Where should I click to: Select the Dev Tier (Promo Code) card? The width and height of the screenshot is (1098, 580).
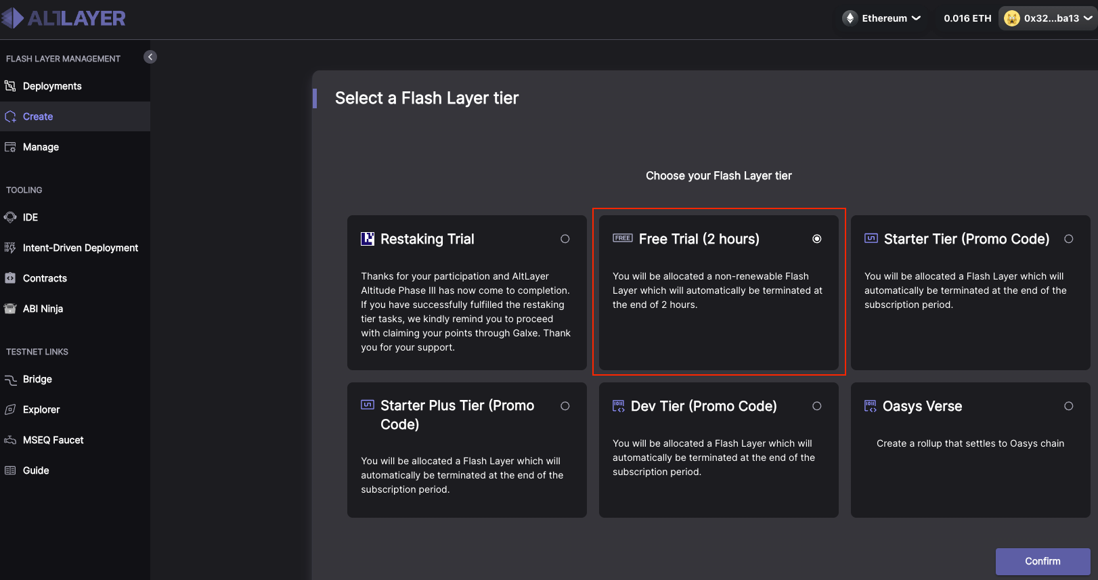click(x=718, y=449)
